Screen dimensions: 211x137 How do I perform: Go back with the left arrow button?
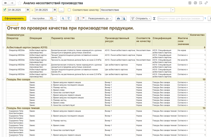5,3
